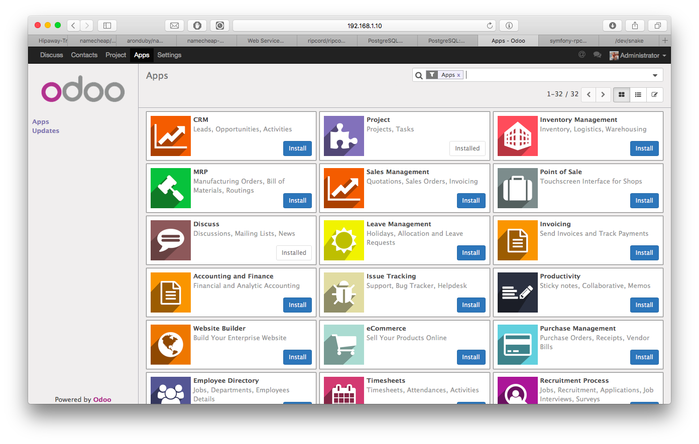This screenshot has height=444, width=699.
Task: Switch to the symfony-rpc browser tab
Action: tap(568, 41)
